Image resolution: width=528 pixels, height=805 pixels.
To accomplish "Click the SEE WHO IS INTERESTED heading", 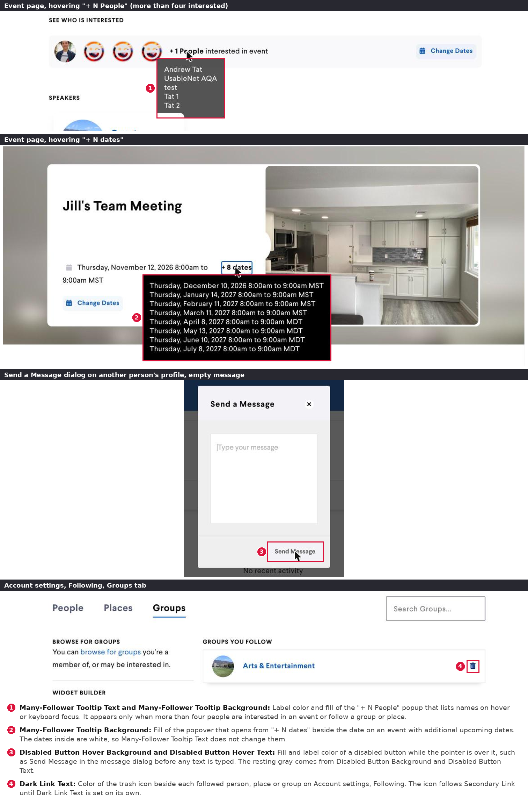I will pos(86,20).
